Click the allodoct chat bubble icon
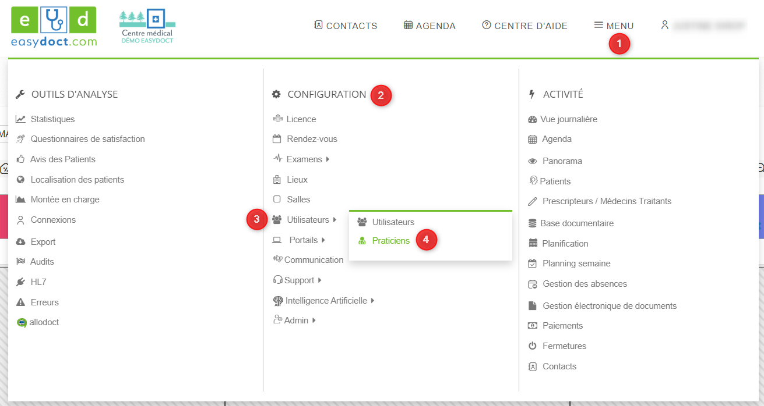Image resolution: width=764 pixels, height=406 pixels. [22, 323]
